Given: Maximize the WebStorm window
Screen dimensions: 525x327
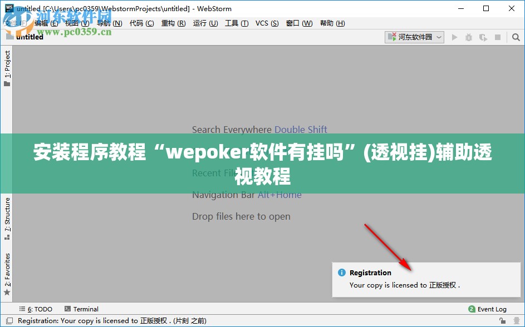Looking at the screenshot, I should click(x=486, y=8).
